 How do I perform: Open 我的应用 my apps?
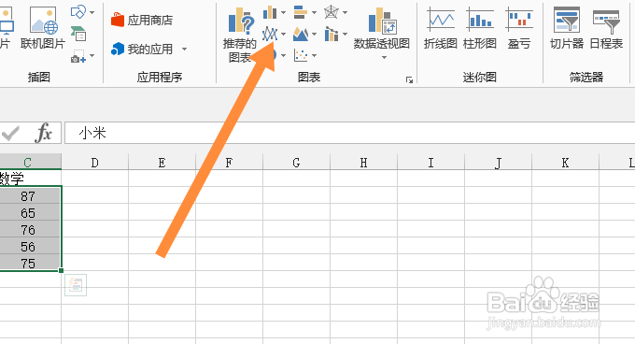coord(142,50)
